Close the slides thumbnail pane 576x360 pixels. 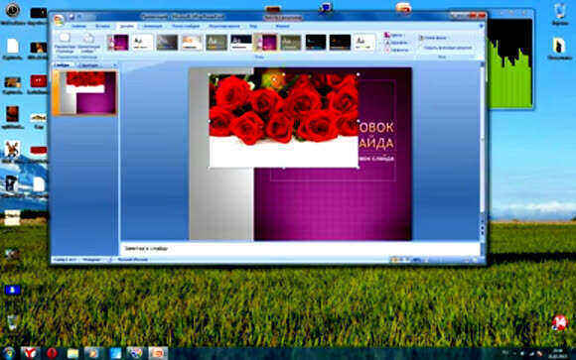click(114, 65)
